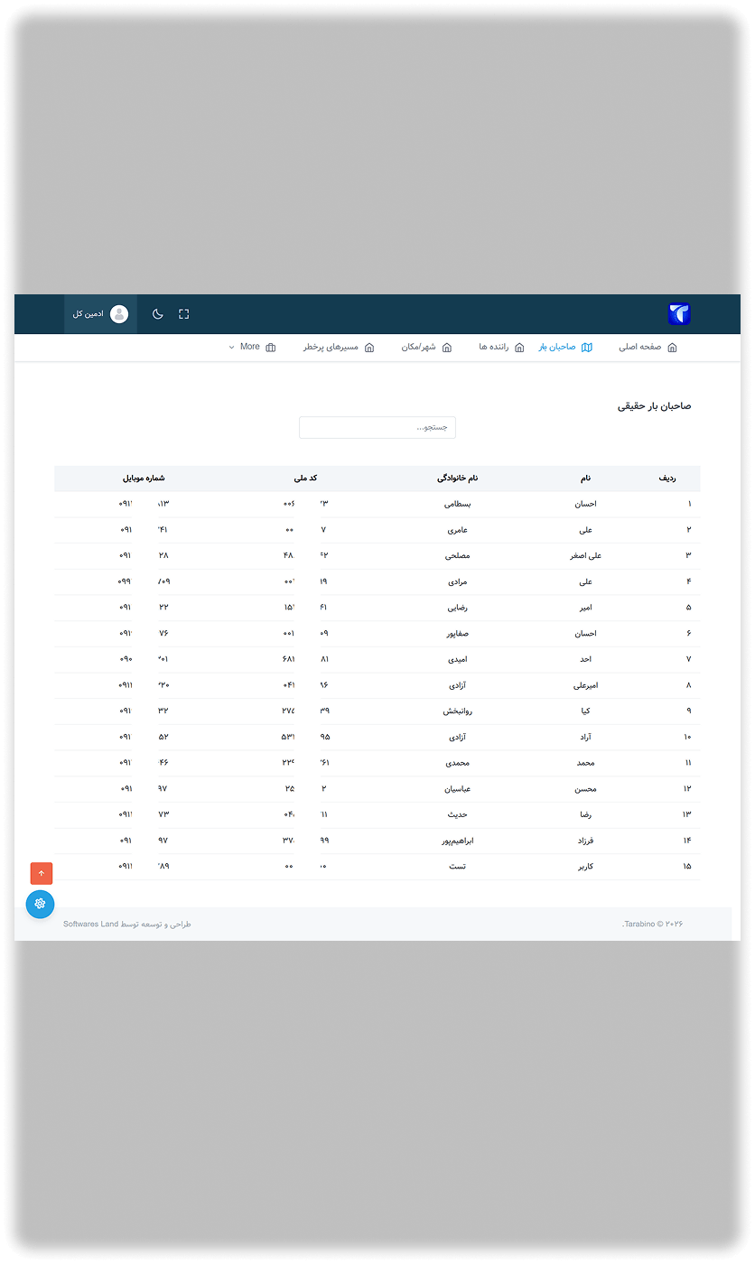The image size is (755, 1264).
Task: Open the شهر/مکان menu item
Action: pyautogui.click(x=419, y=348)
